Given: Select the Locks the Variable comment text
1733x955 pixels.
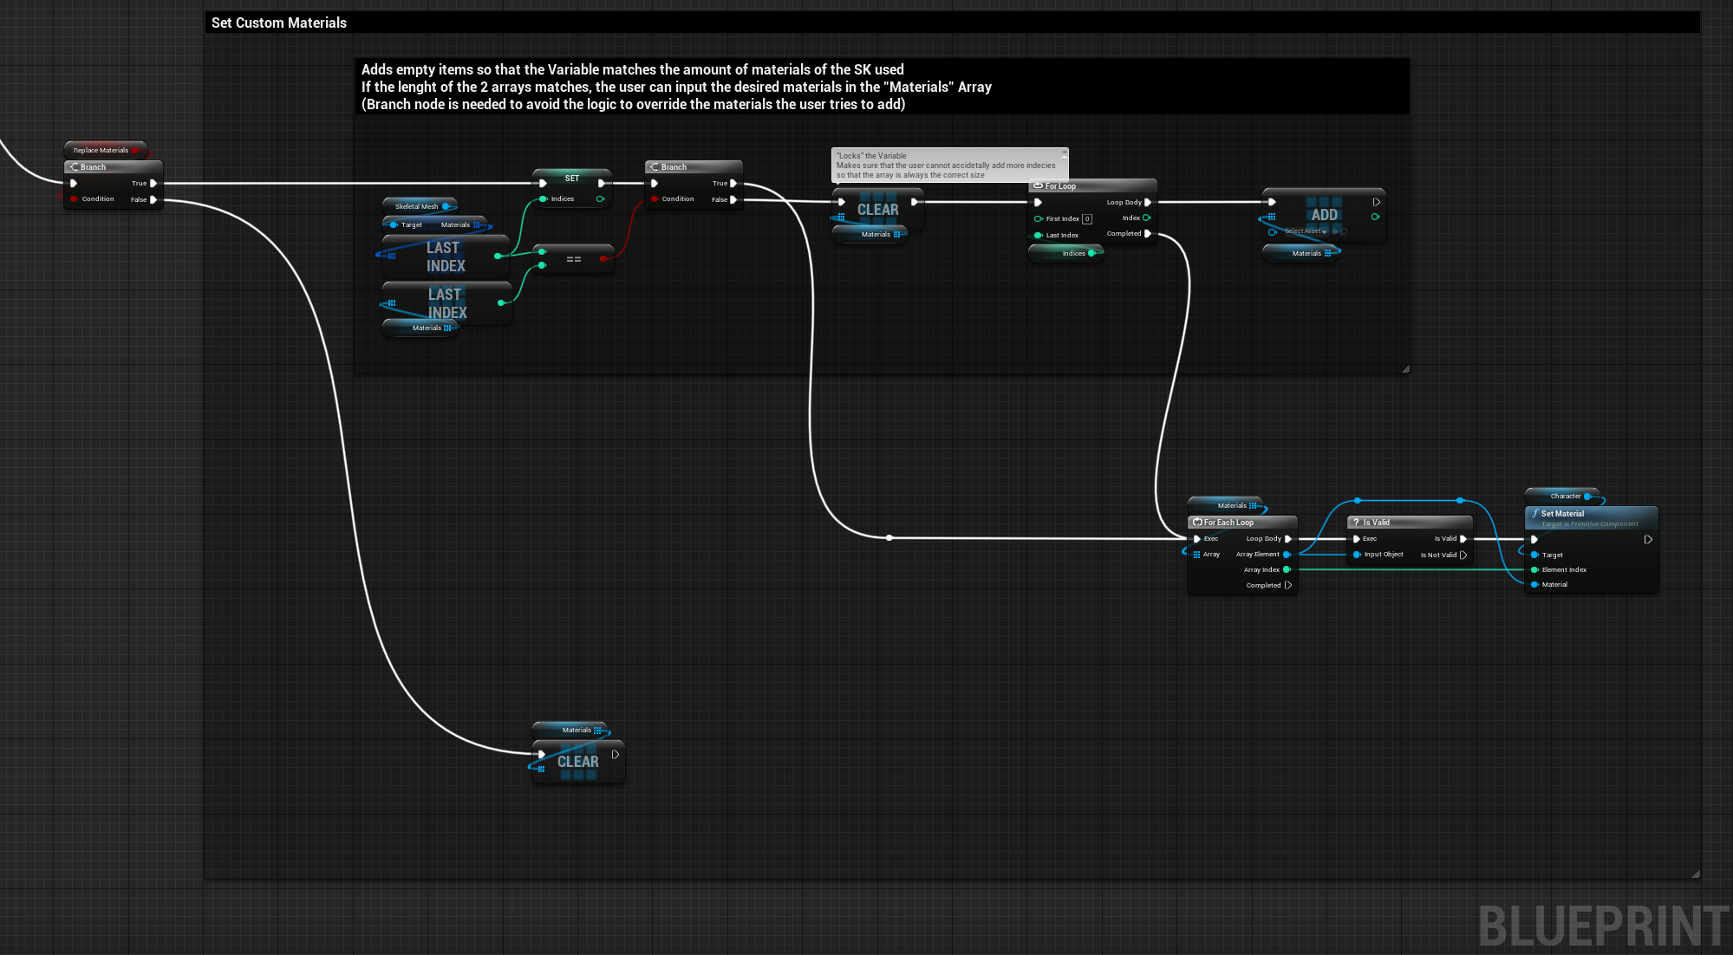Looking at the screenshot, I should 946,166.
